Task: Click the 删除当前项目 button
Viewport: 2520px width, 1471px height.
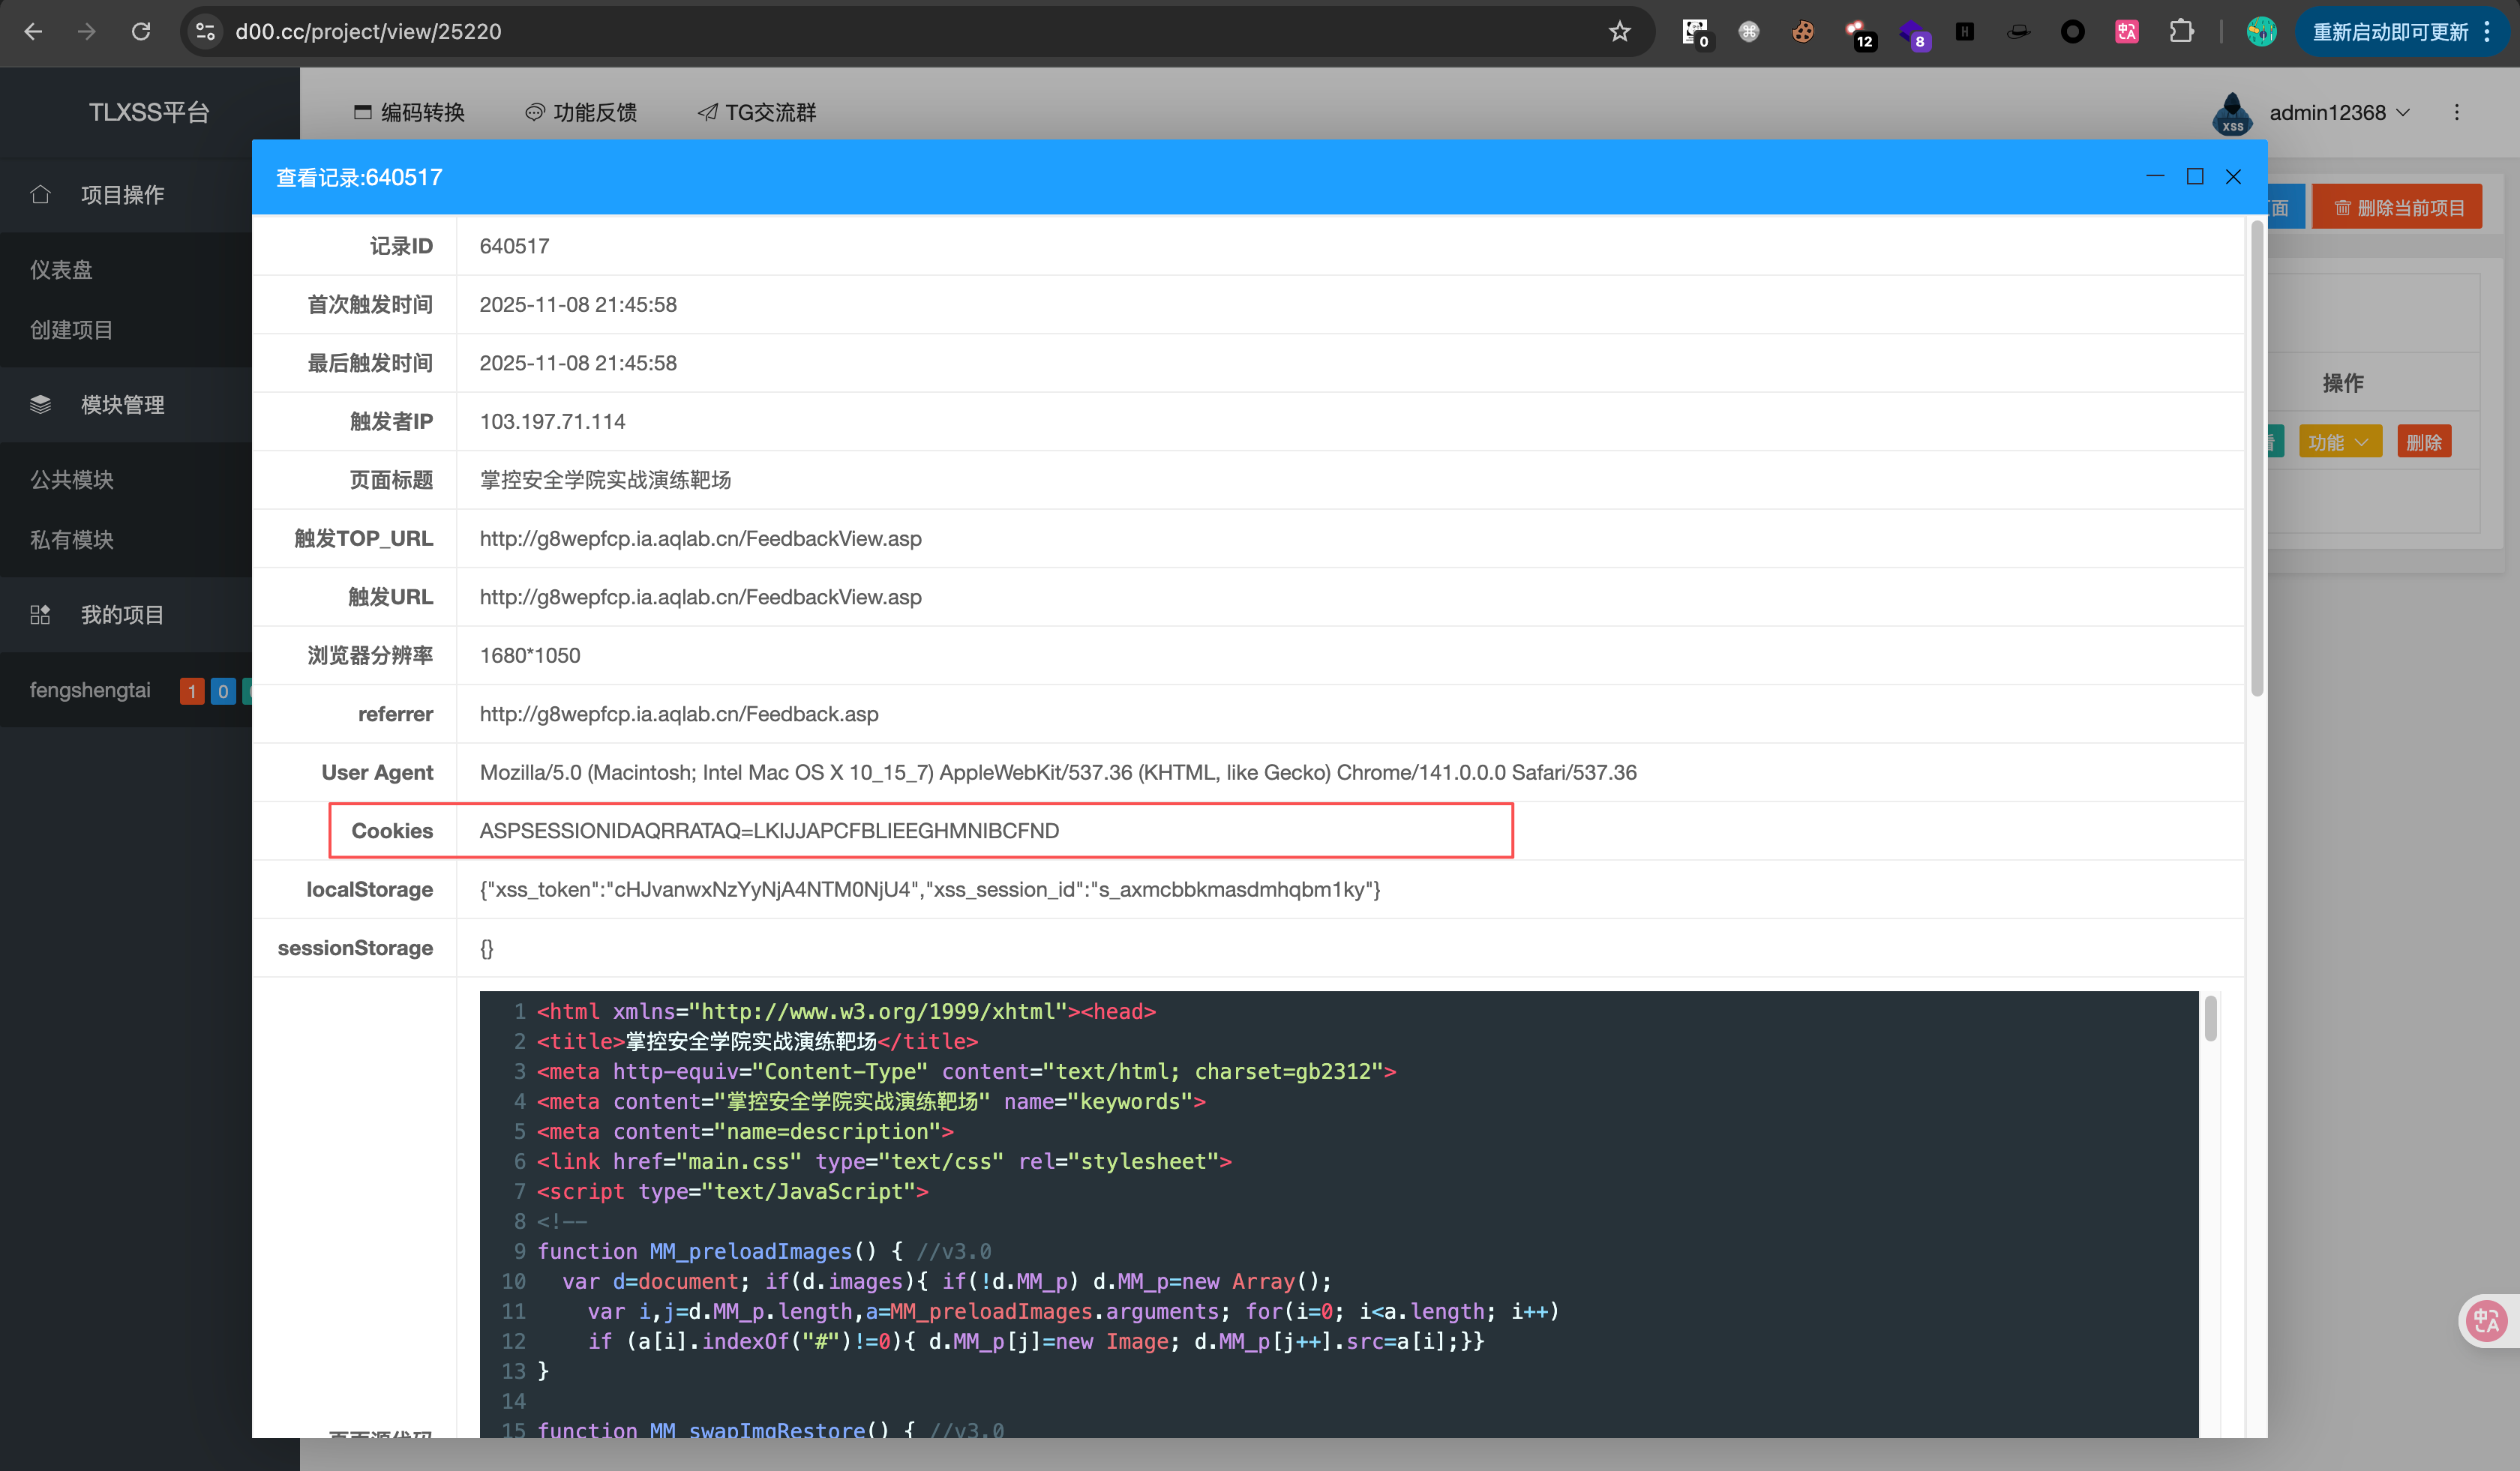Action: (x=2398, y=208)
